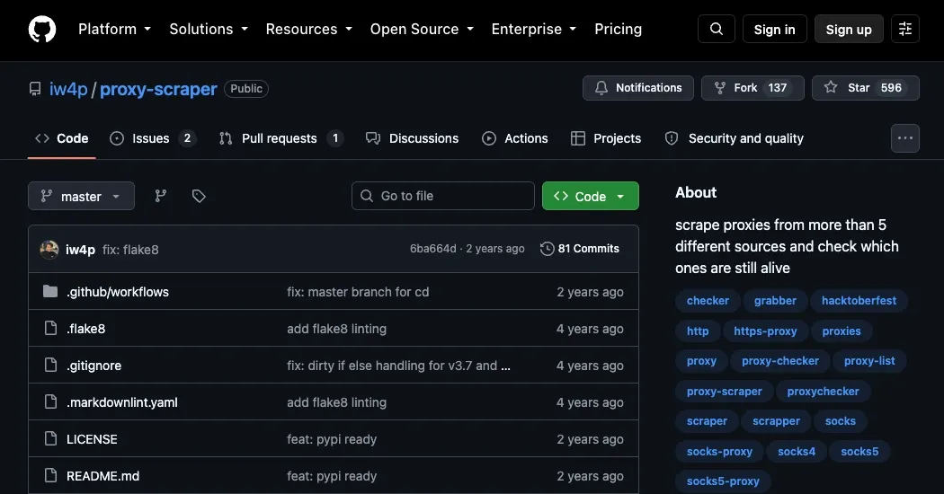Focus the Go to file search field
944x494 pixels.
coord(443,196)
